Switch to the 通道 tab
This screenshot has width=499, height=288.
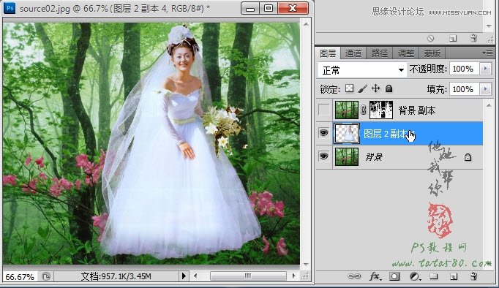pyautogui.click(x=353, y=53)
